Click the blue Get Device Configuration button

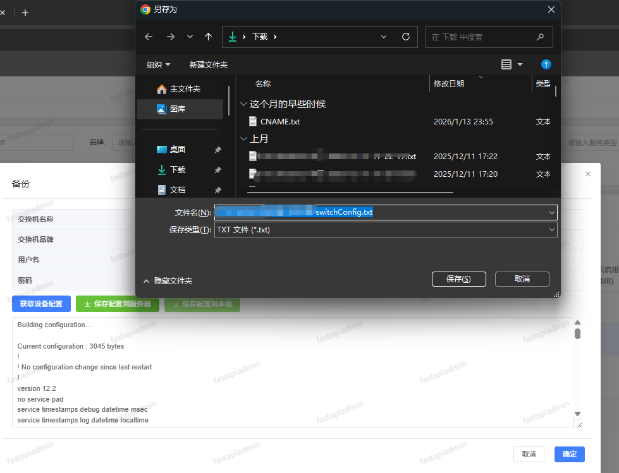[x=41, y=304]
